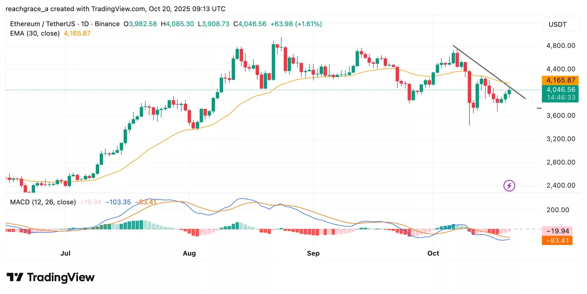Click the Aug label on time axis
This screenshot has width=587, height=294.
tap(189, 253)
